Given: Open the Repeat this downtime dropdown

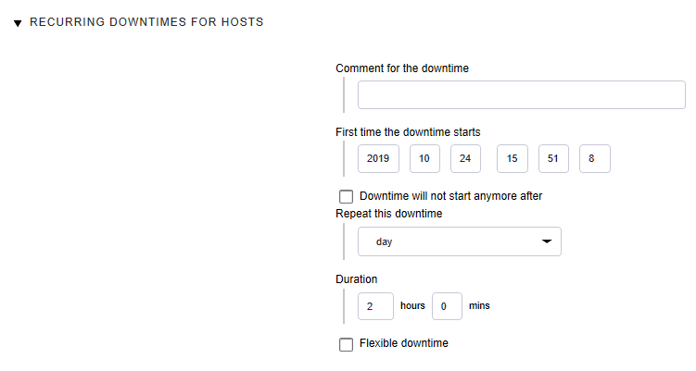Looking at the screenshot, I should [459, 241].
